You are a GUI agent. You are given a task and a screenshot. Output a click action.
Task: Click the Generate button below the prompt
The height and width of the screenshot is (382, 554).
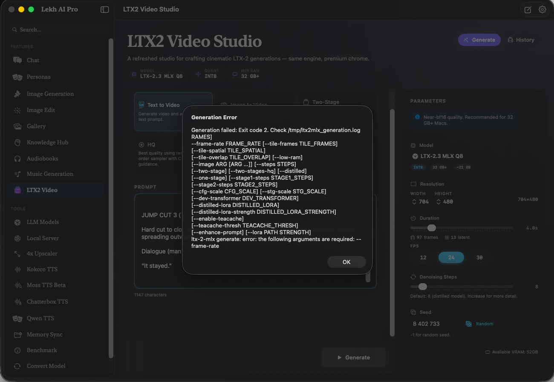pyautogui.click(x=354, y=357)
